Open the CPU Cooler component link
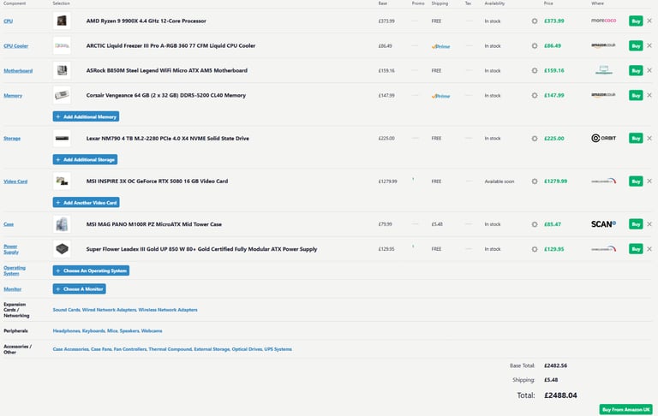The height and width of the screenshot is (416, 658). point(16,45)
